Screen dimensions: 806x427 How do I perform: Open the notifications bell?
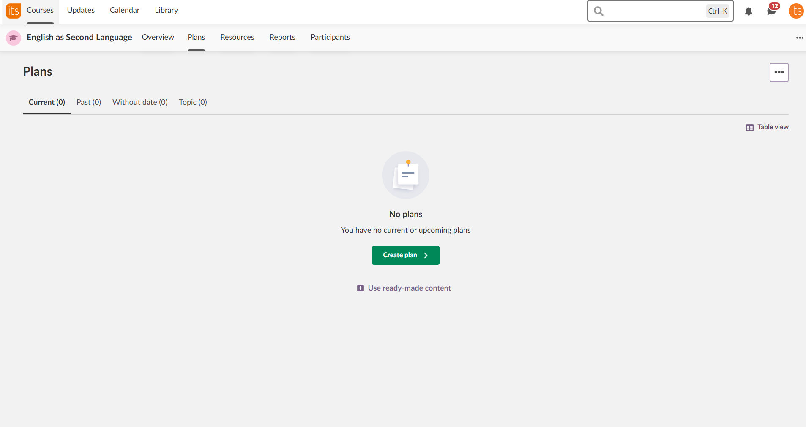click(x=749, y=11)
